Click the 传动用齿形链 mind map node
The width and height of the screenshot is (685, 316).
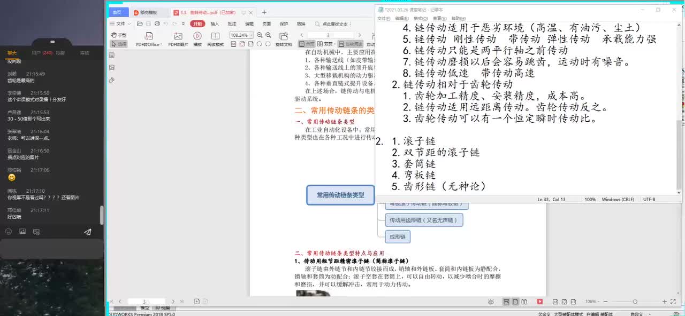[424, 219]
